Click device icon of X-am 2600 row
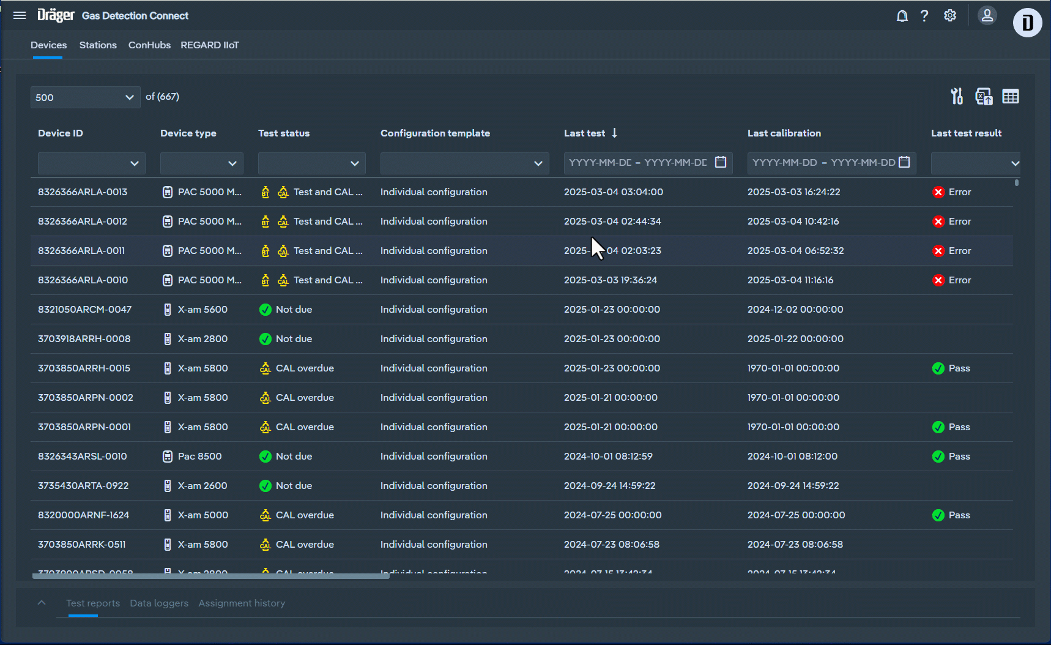1051x645 pixels. pos(167,486)
